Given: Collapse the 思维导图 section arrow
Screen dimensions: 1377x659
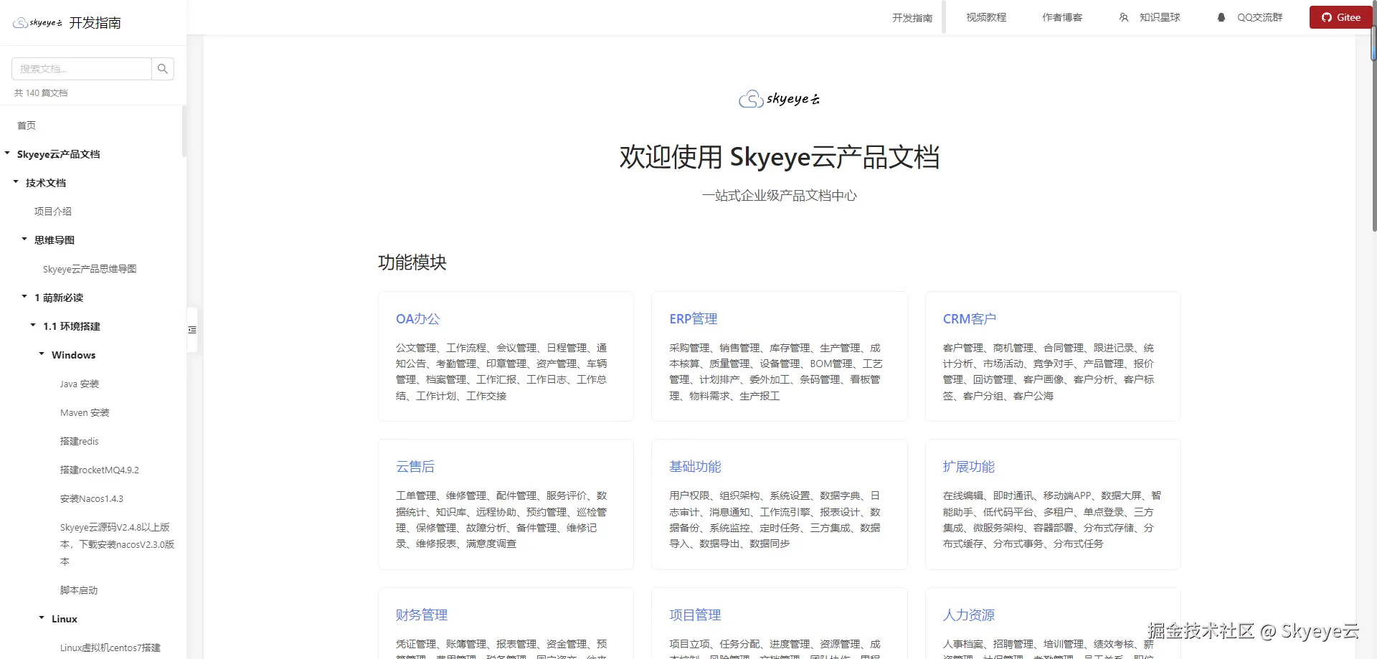Looking at the screenshot, I should point(24,240).
